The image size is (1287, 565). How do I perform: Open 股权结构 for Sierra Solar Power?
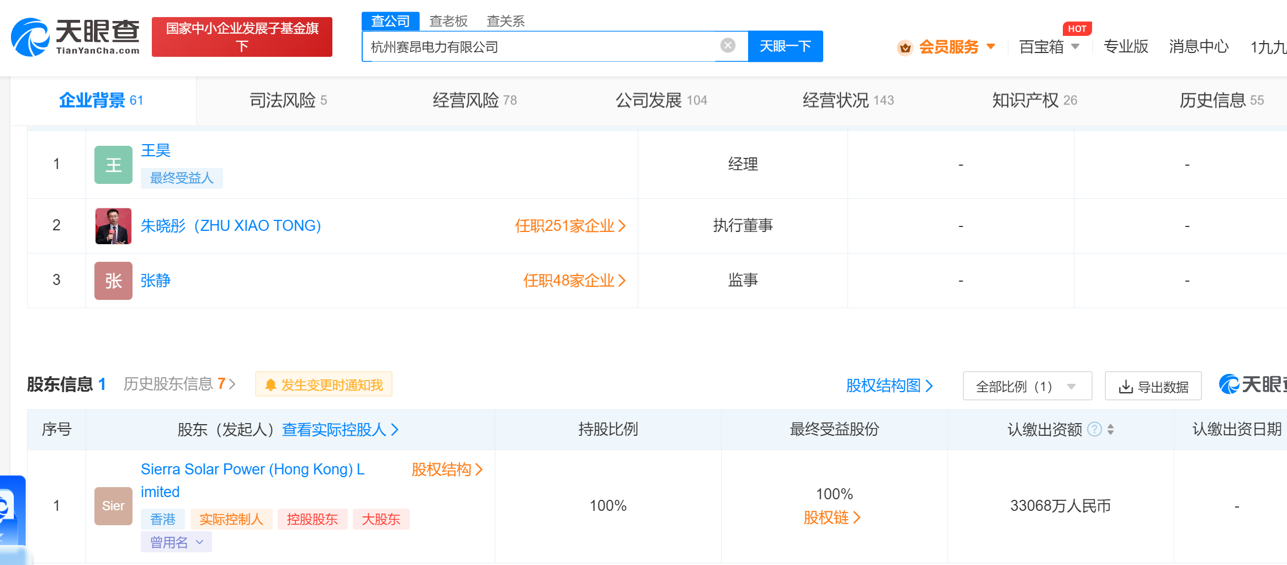pyautogui.click(x=447, y=469)
